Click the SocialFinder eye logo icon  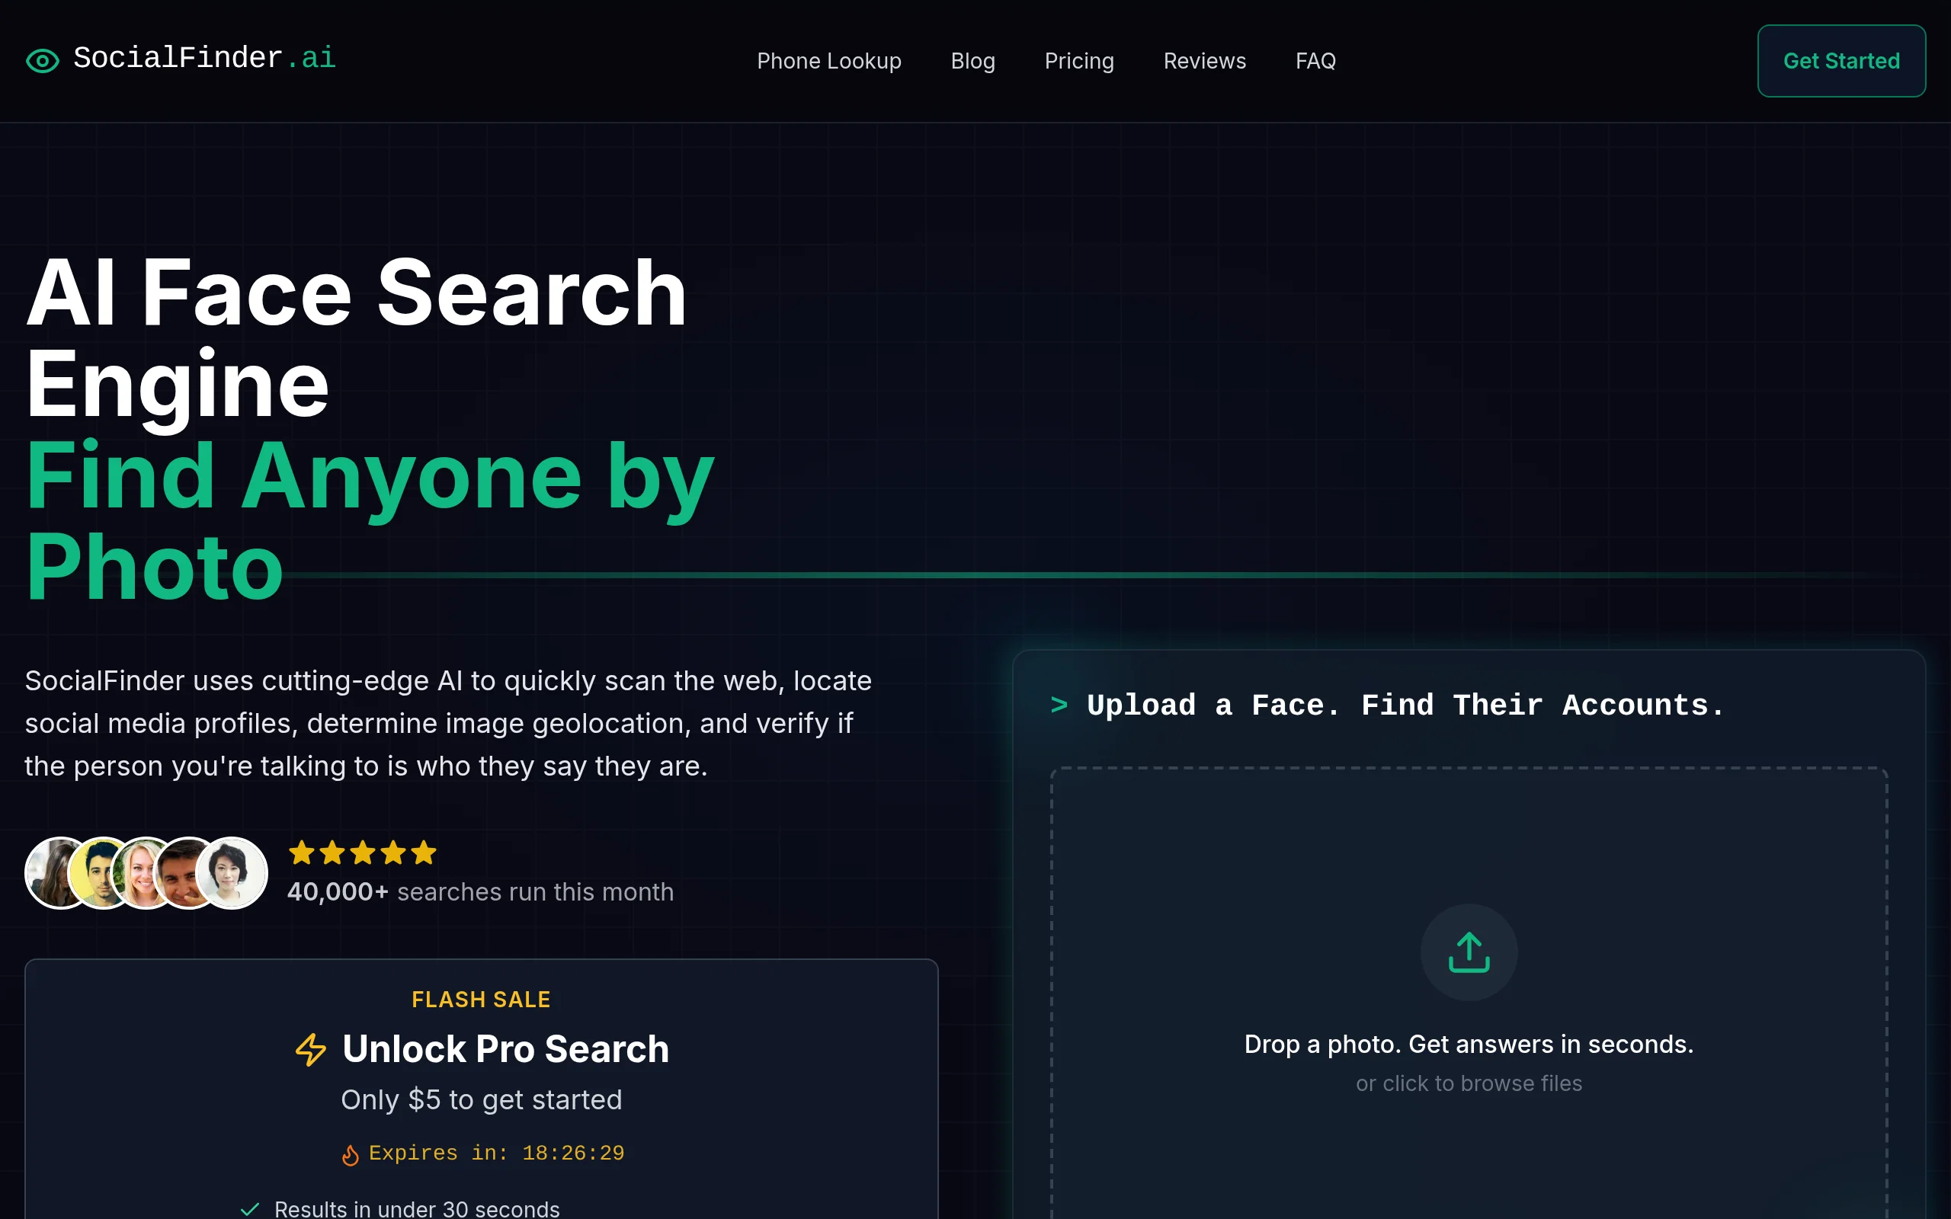point(42,60)
